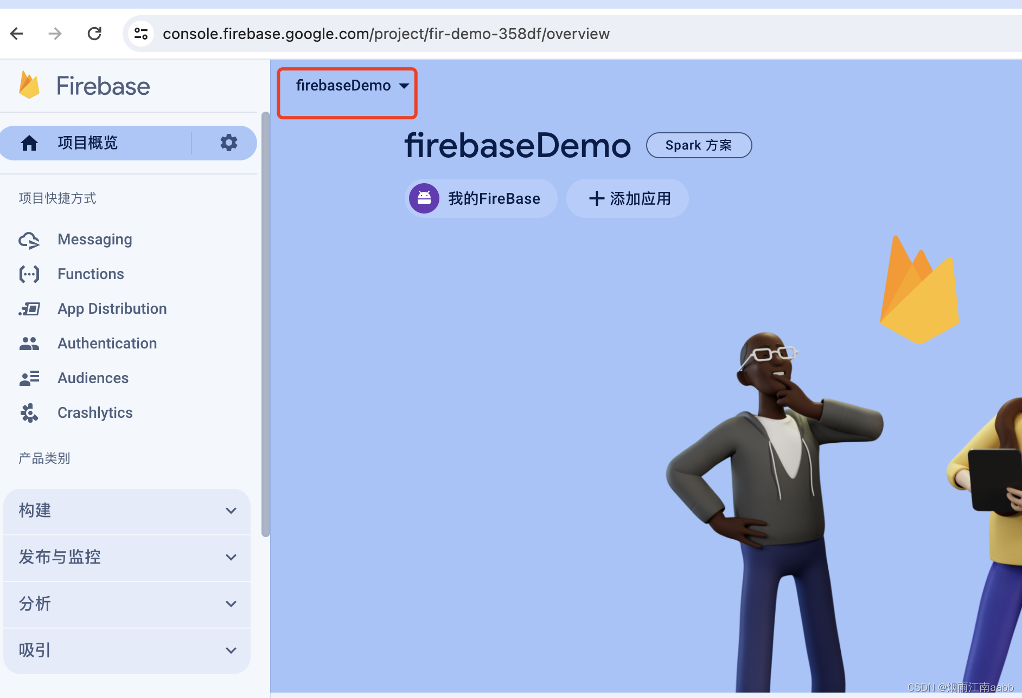Click the Firebase flame logo in sidebar
This screenshot has height=698, width=1022.
point(29,85)
